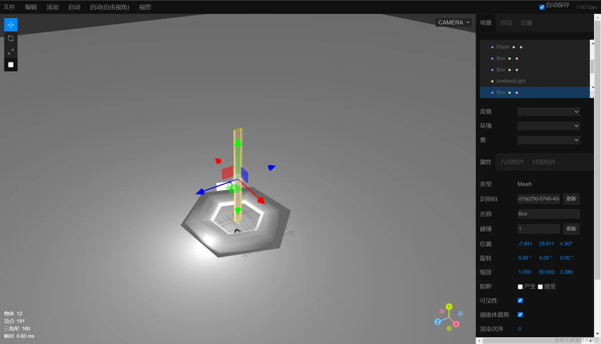
Task: Select AmbientLight in the scene outliner
Action: (511, 81)
